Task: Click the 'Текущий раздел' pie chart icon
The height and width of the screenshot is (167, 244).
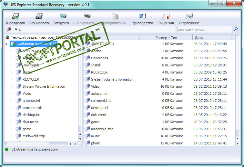Action: pyautogui.click(x=7, y=37)
